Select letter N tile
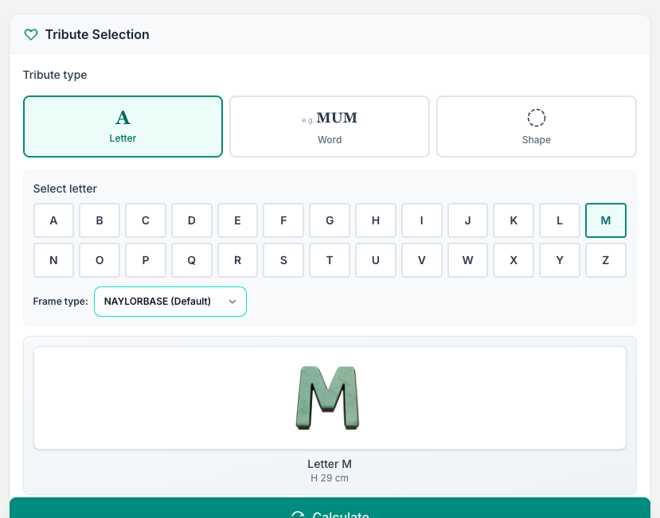Image resolution: width=660 pixels, height=518 pixels. [x=53, y=260]
